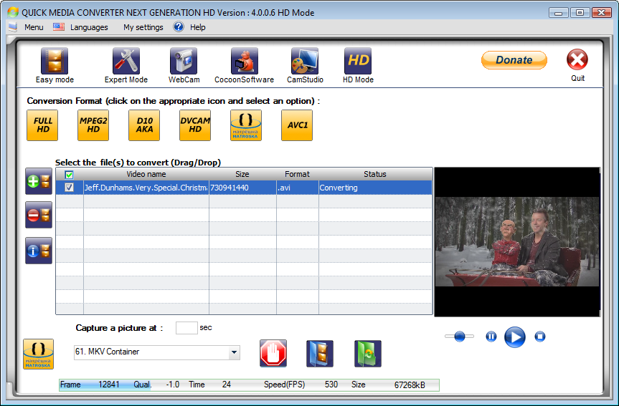Screen dimensions: 619x406
Task: Choose MPEG2 HD conversion format
Action: pyautogui.click(x=93, y=125)
